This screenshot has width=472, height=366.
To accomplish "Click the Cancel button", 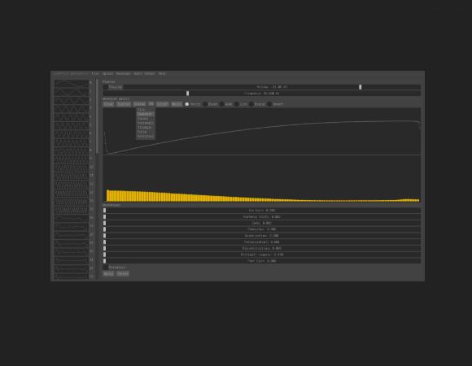I will 123,273.
